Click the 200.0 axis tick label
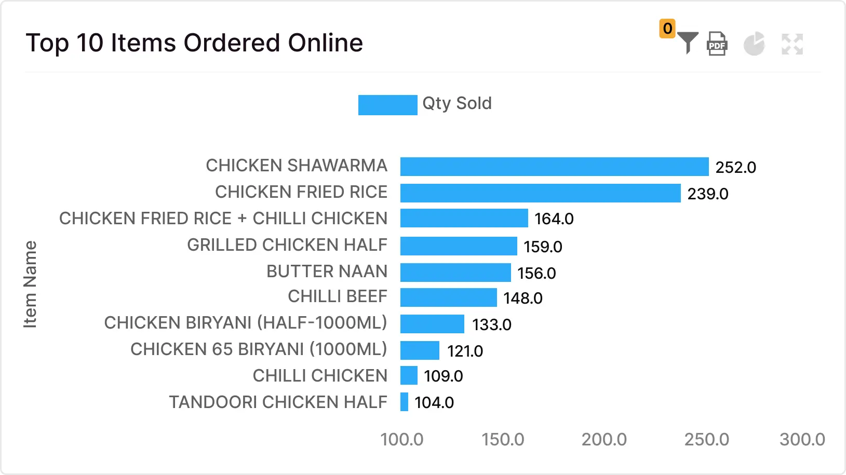The width and height of the screenshot is (846, 475). click(604, 440)
